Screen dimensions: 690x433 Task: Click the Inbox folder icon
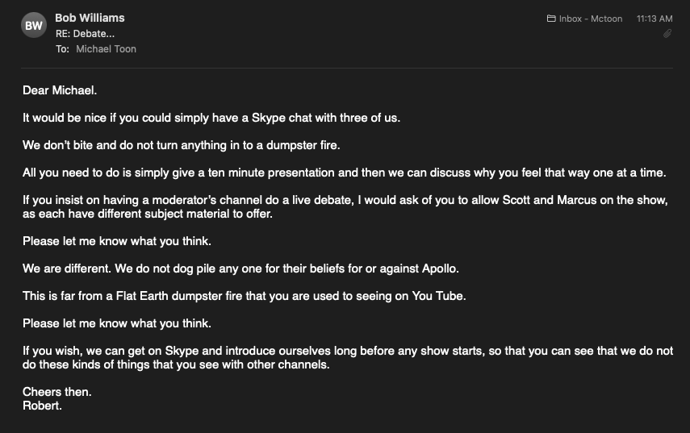tap(551, 19)
